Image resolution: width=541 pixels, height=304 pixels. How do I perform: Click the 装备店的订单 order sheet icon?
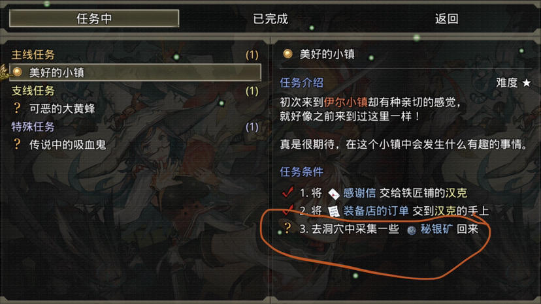click(333, 211)
